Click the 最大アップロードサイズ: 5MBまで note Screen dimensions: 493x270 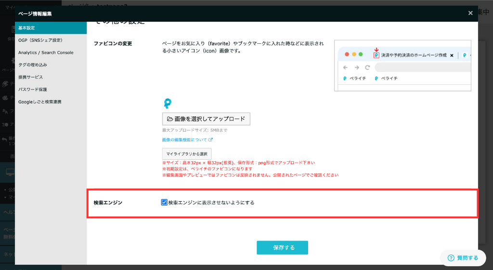[x=195, y=130]
